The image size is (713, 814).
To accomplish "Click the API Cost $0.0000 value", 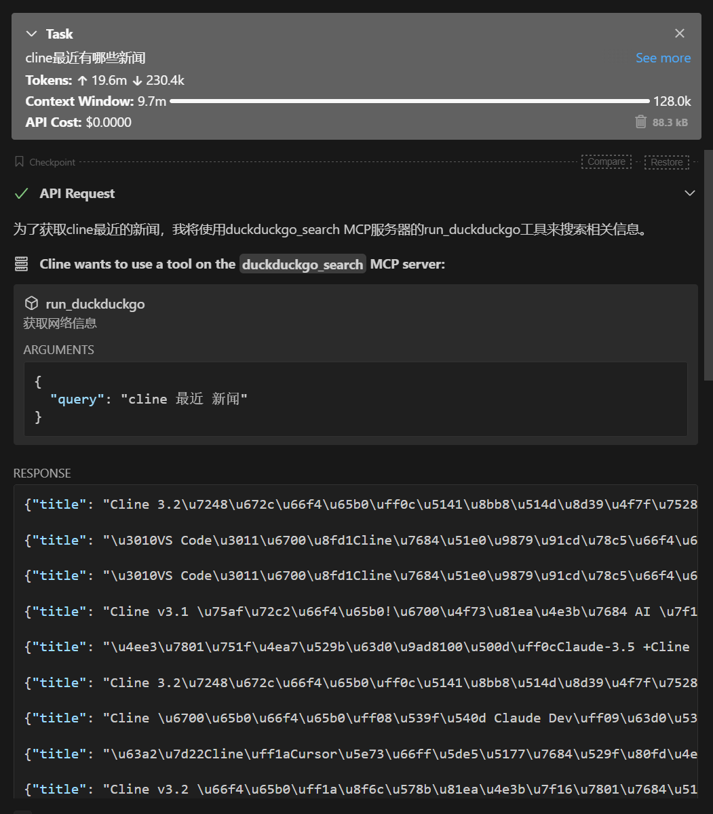I will tap(109, 123).
